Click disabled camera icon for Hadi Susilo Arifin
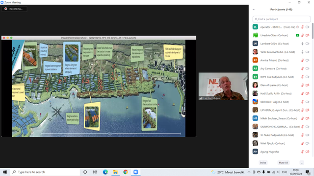Image resolution: width=314 pixels, height=176 pixels. 308,93
